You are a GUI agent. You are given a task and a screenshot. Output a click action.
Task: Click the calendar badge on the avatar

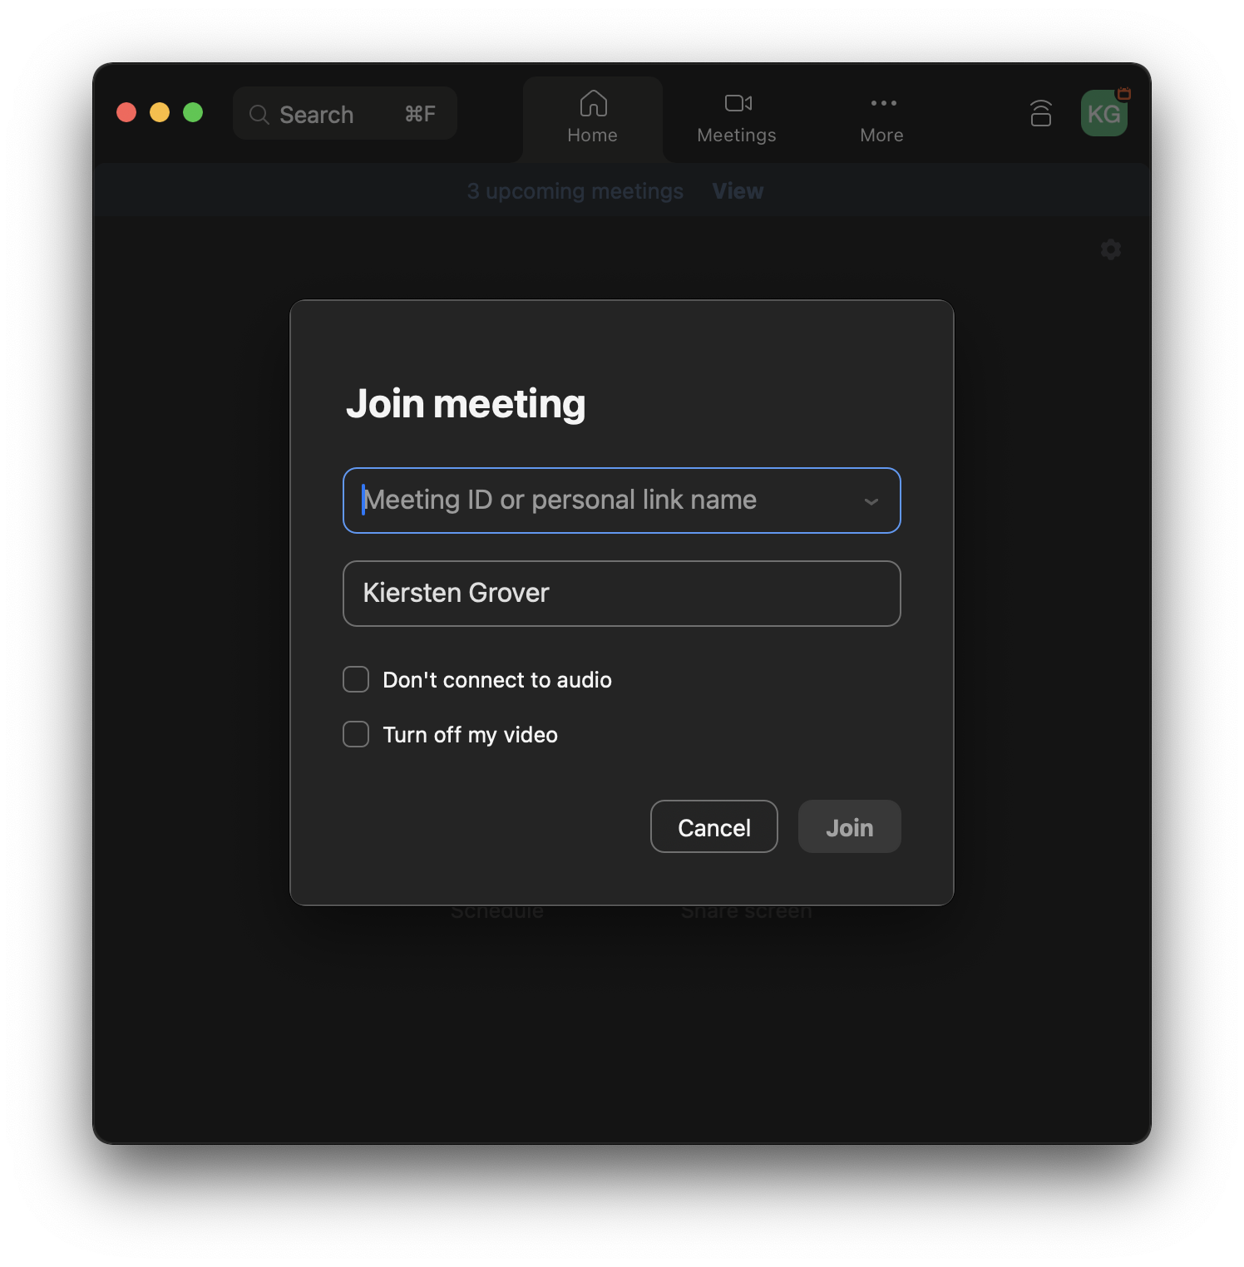point(1123,93)
